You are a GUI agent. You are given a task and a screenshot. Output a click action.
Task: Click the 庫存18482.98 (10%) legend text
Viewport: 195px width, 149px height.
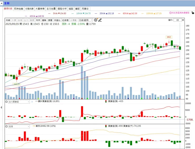point(44,126)
